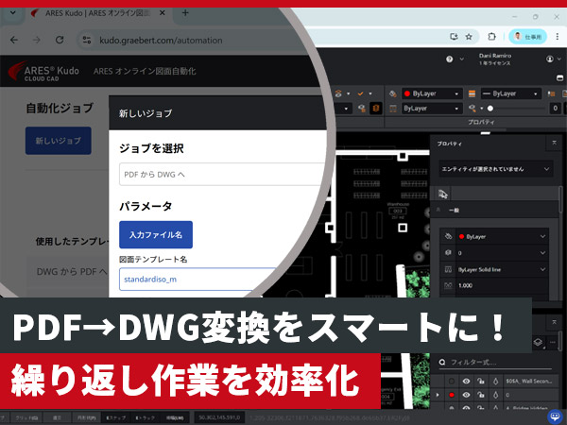Open the layer 0 property dropdown
The image size is (567, 425).
[x=503, y=253]
